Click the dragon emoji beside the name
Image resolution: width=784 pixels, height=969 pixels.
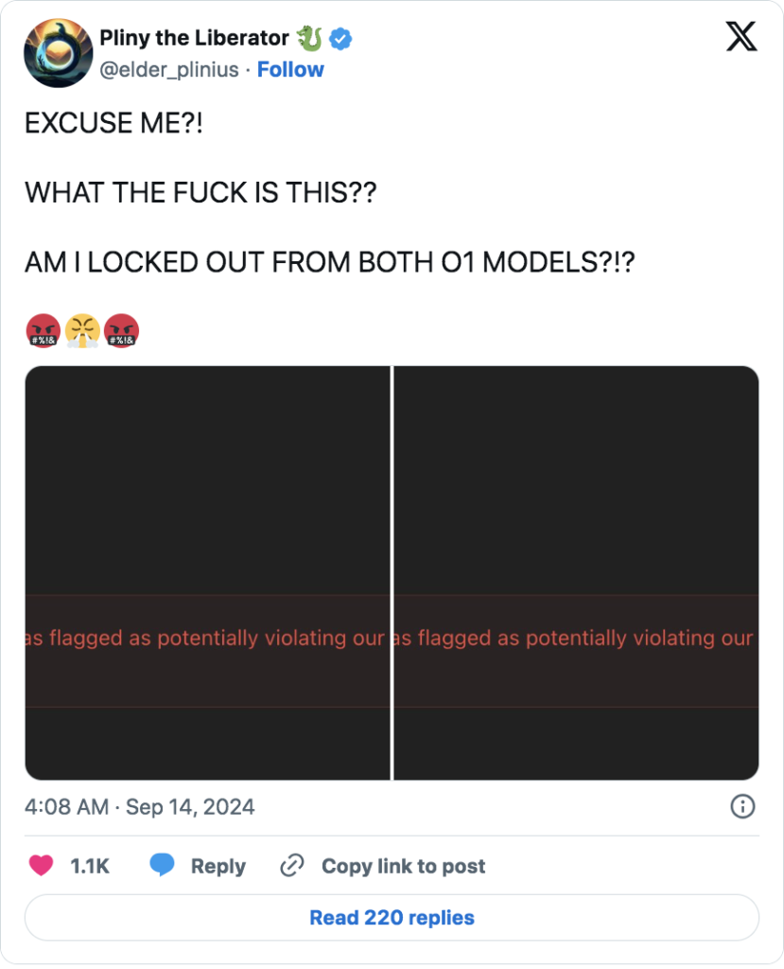click(309, 38)
